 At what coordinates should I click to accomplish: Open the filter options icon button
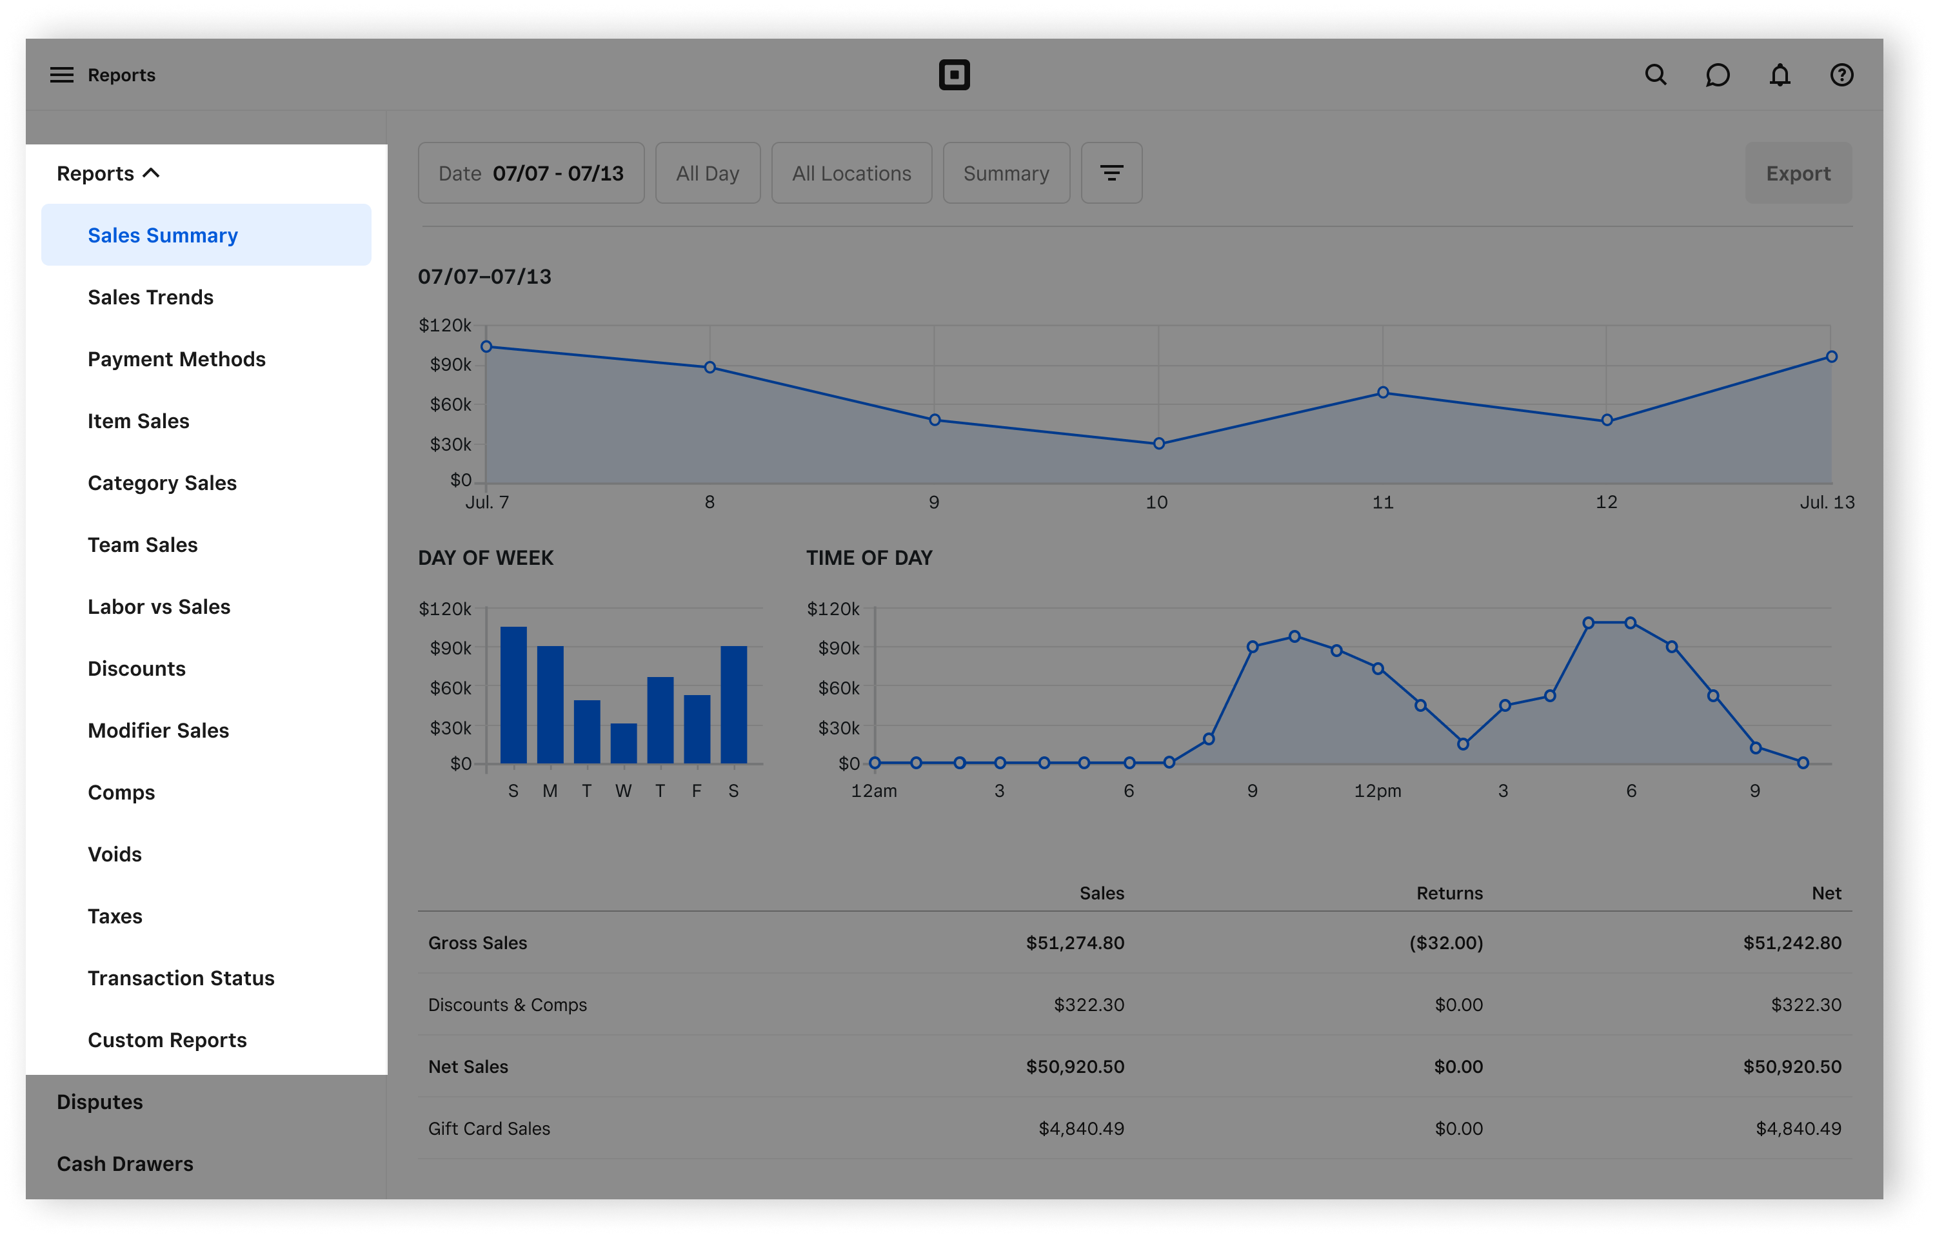tap(1111, 173)
